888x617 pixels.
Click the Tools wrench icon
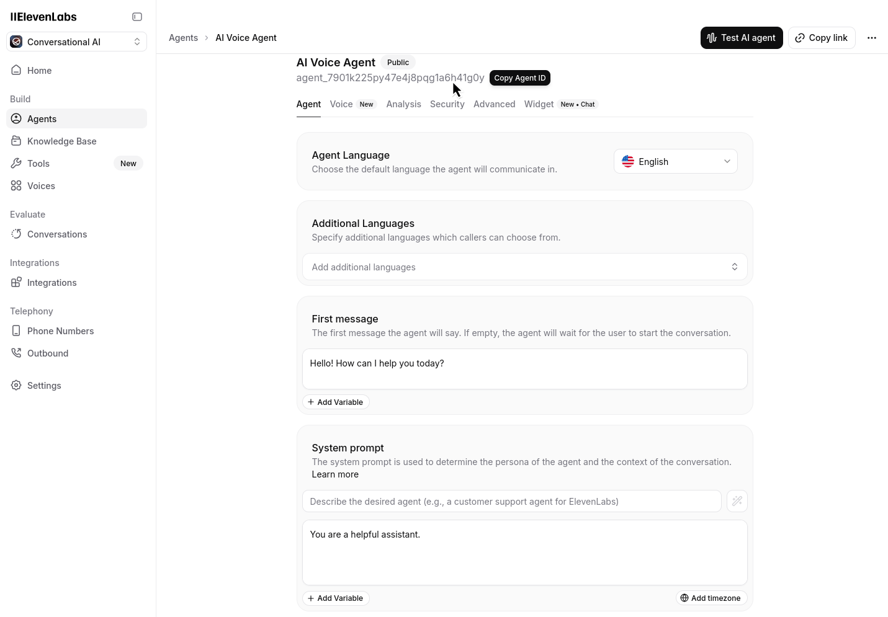coord(17,163)
